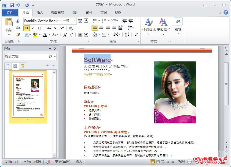Expand the Quick Styles (快速样式) gallery
The width and height of the screenshot is (231, 167).
pyautogui.click(x=149, y=34)
